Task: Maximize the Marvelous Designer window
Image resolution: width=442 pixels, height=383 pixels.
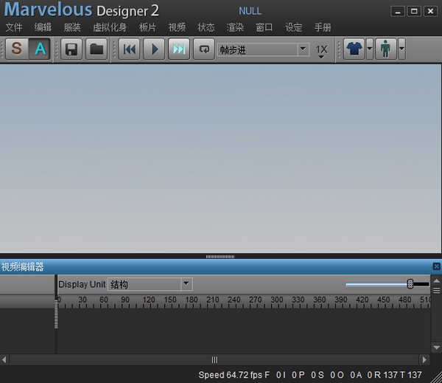Action: [414, 11]
